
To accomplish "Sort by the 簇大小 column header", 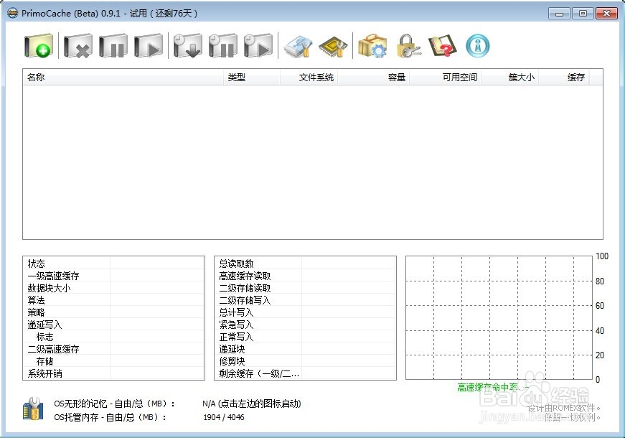I will click(509, 77).
